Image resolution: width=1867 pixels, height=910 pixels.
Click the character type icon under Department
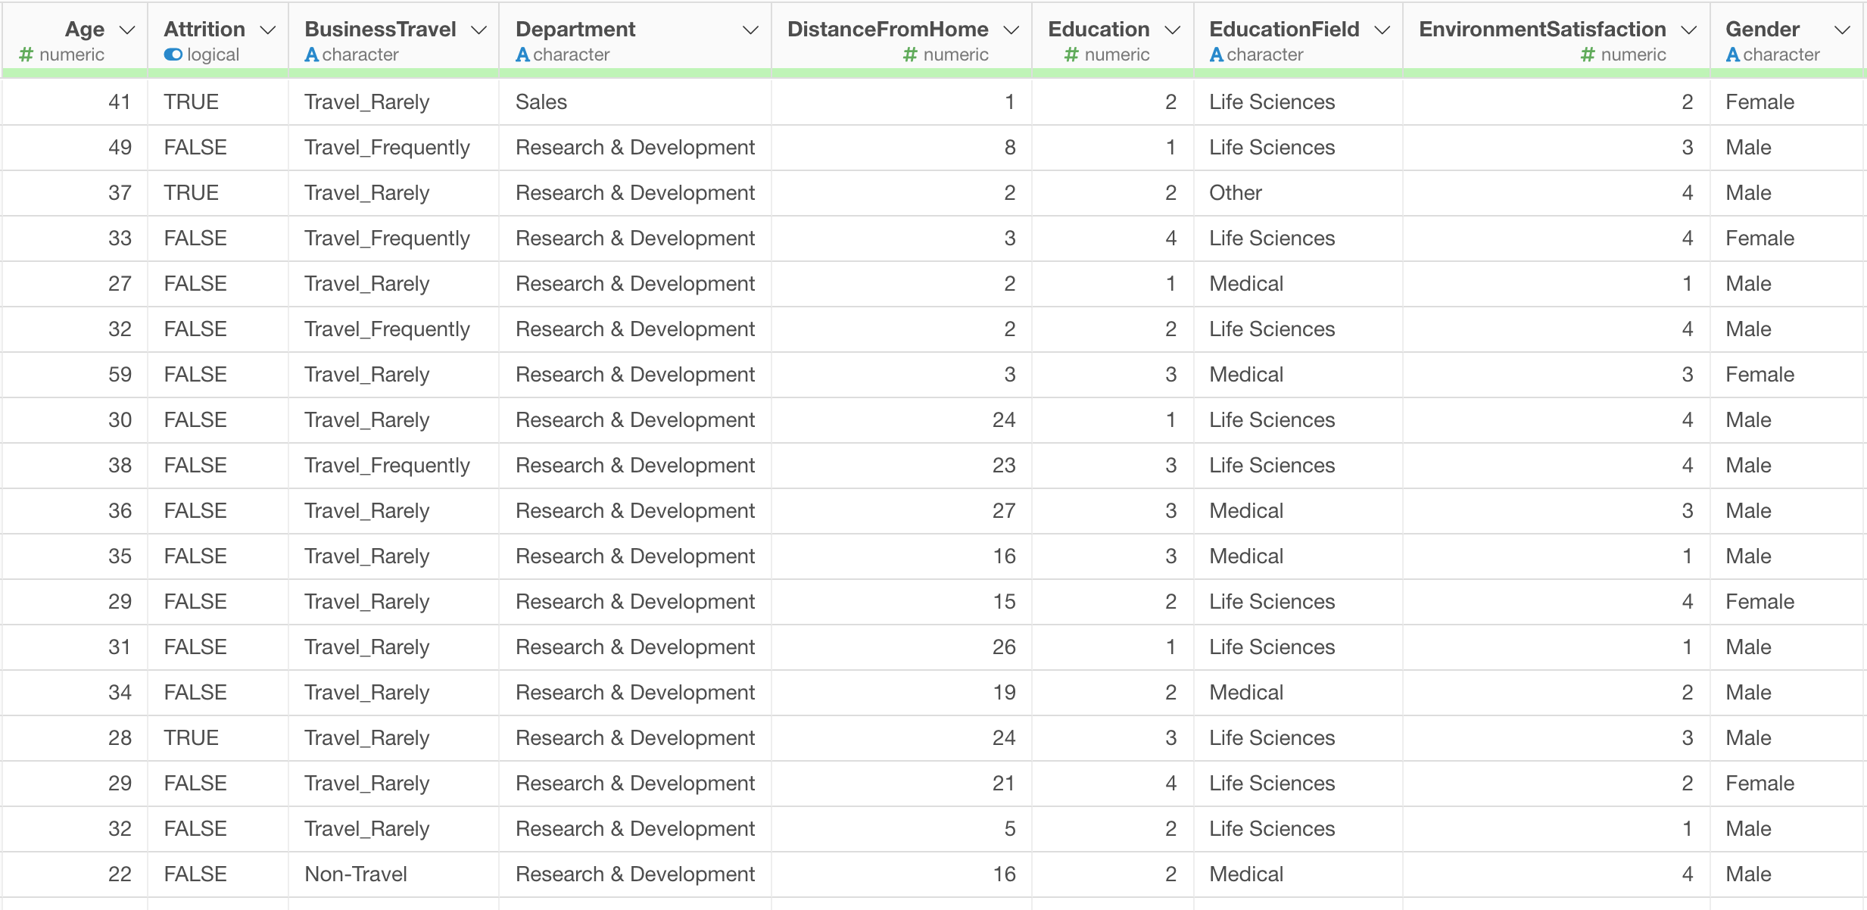coord(522,55)
